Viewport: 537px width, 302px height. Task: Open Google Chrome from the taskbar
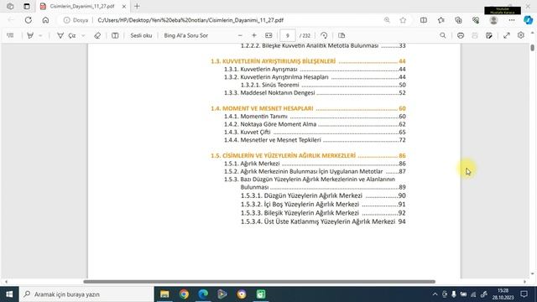click(184, 294)
